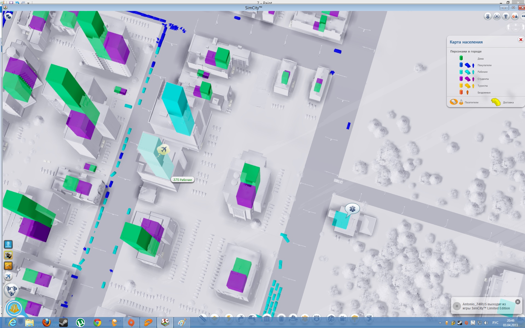Open the Mass transit bus menu

pos(343,318)
